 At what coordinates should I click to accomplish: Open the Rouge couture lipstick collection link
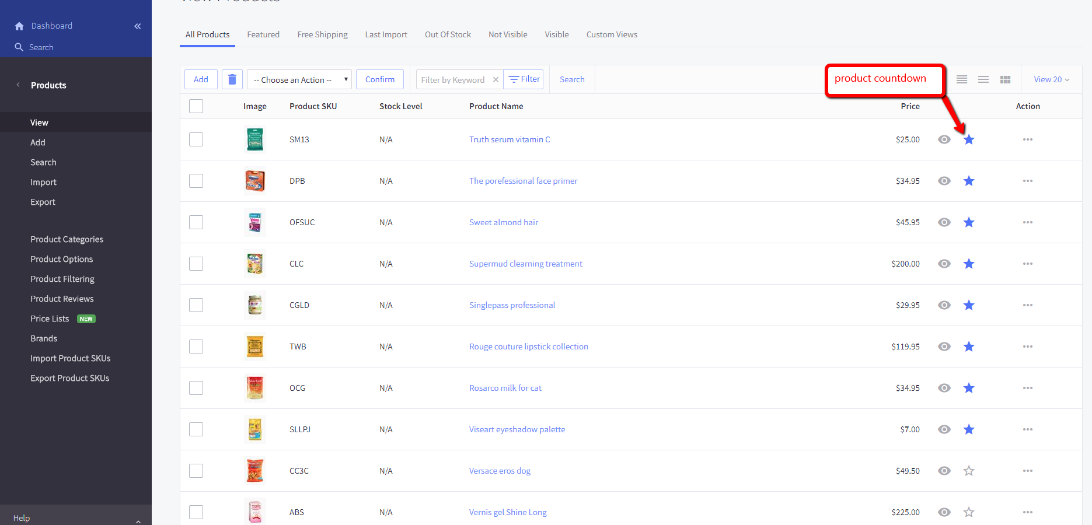(x=529, y=346)
